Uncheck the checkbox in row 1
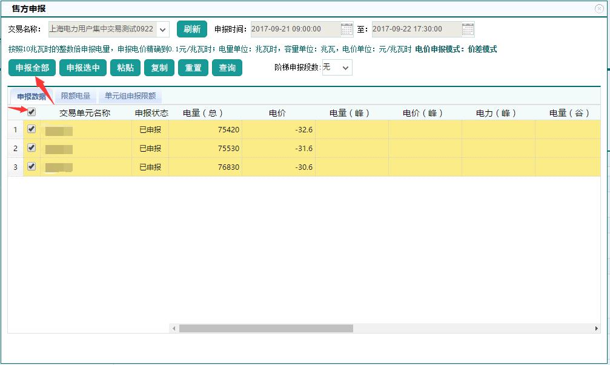This screenshot has width=610, height=365. (31, 129)
